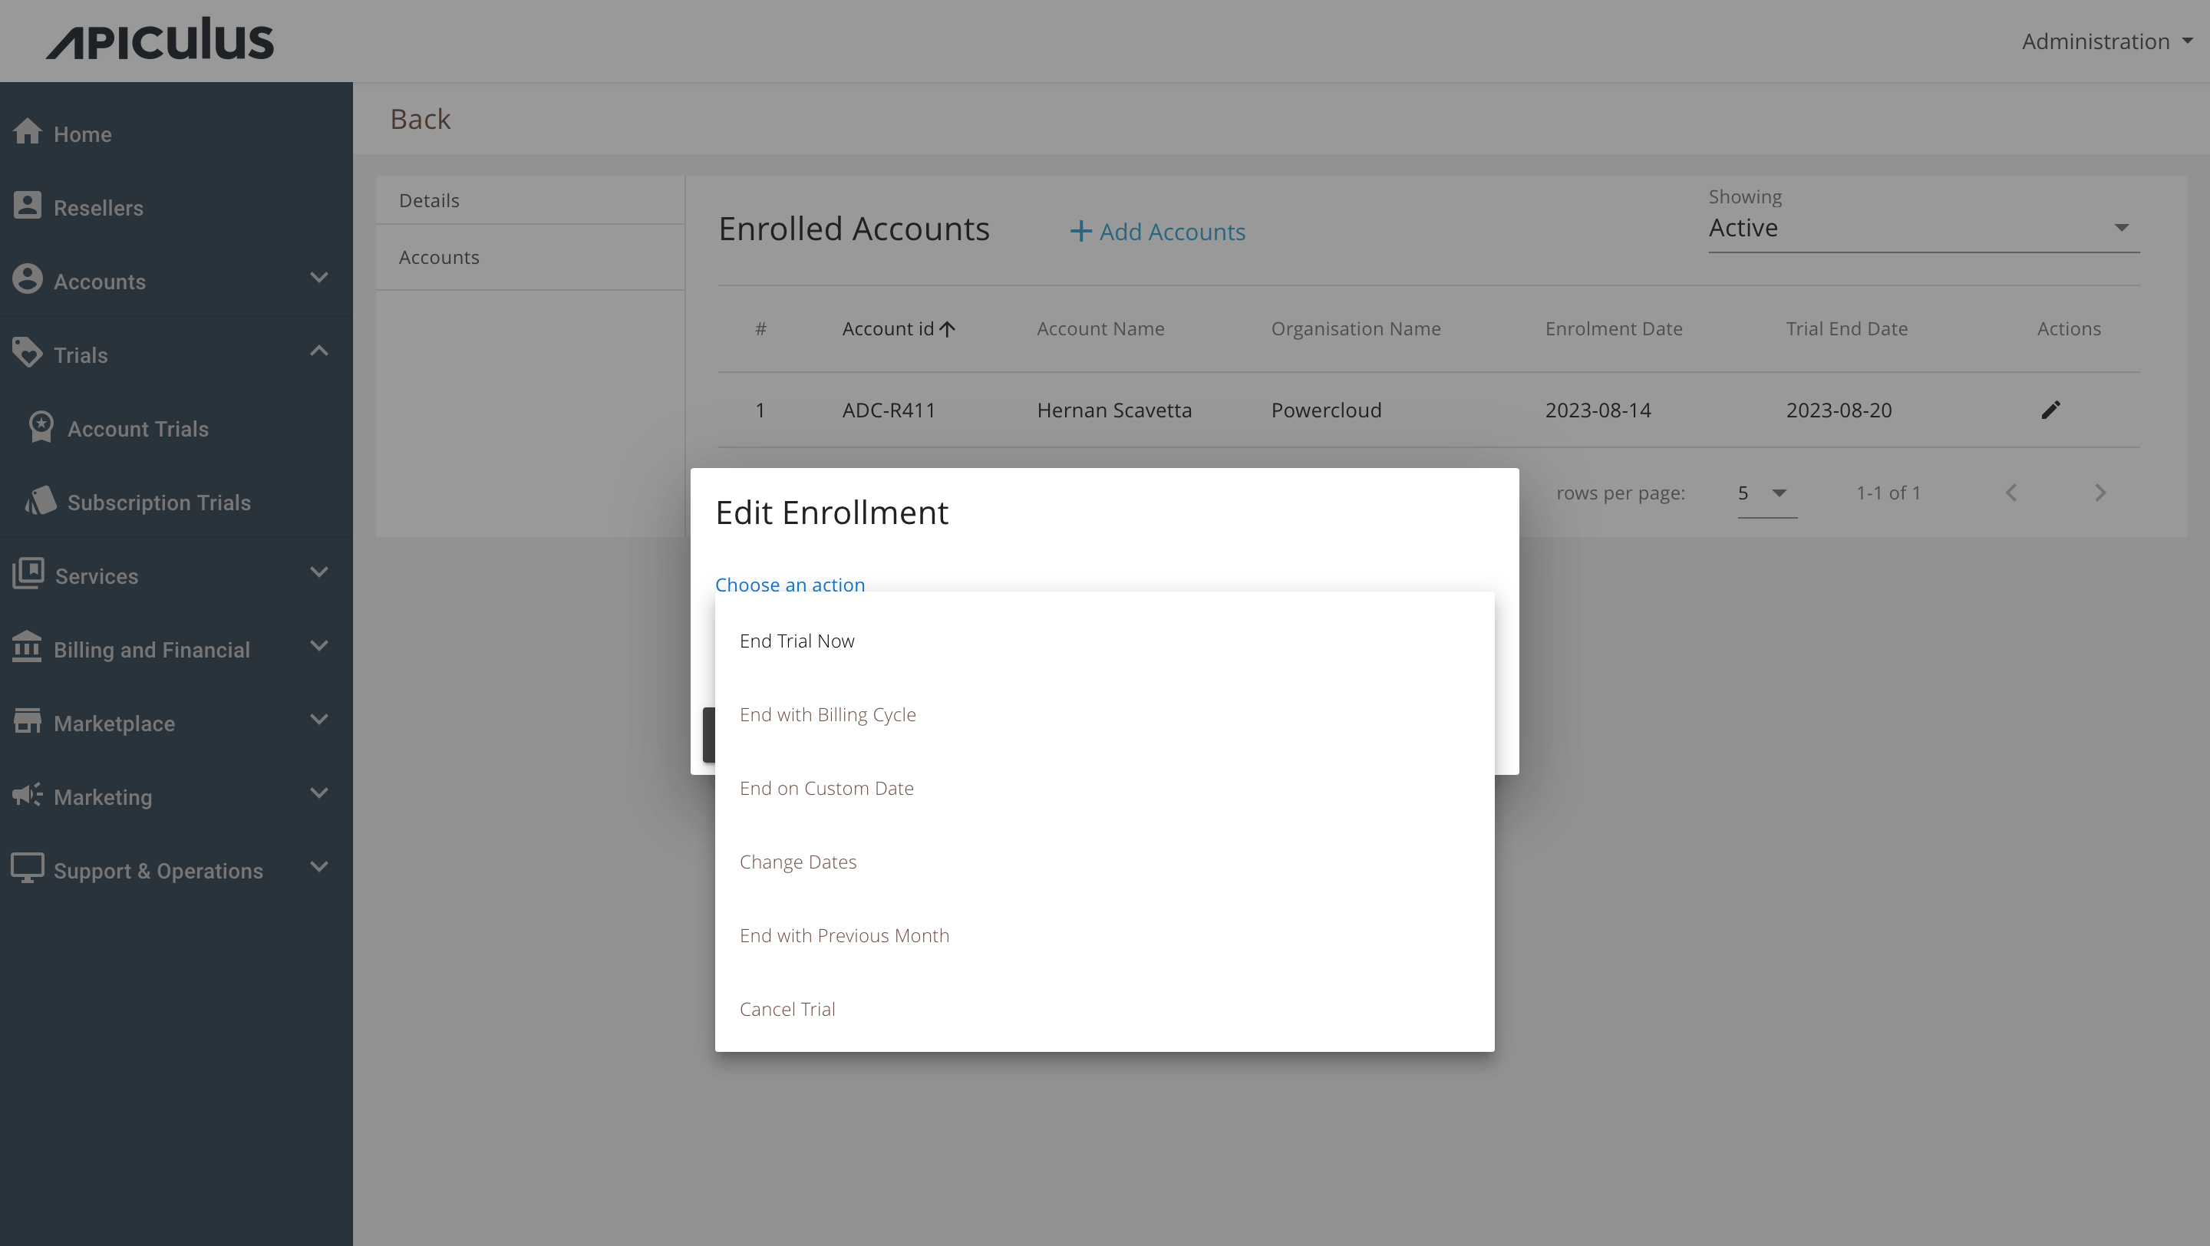Click the Add Accounts link
This screenshot has height=1246, width=2210.
pos(1156,232)
